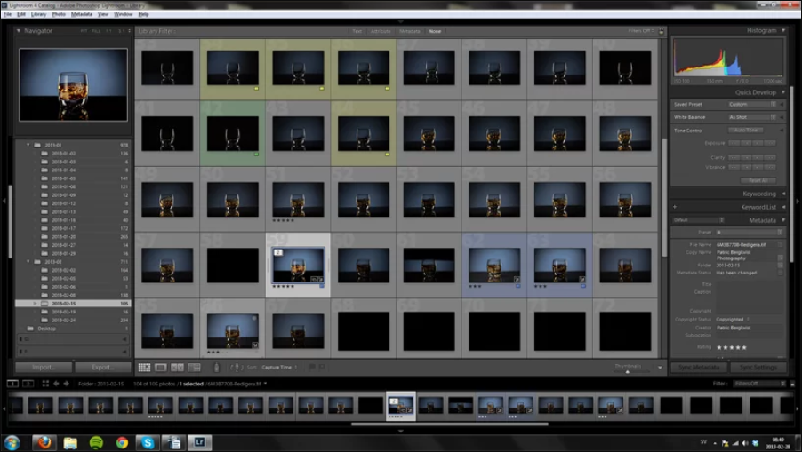The width and height of the screenshot is (802, 452).
Task: Open the Metadata menu
Action: (x=82, y=14)
